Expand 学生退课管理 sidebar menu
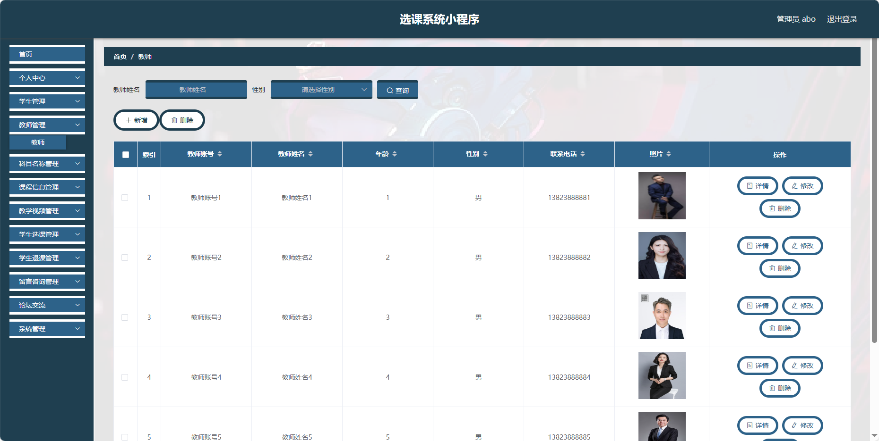The height and width of the screenshot is (441, 879). point(47,258)
